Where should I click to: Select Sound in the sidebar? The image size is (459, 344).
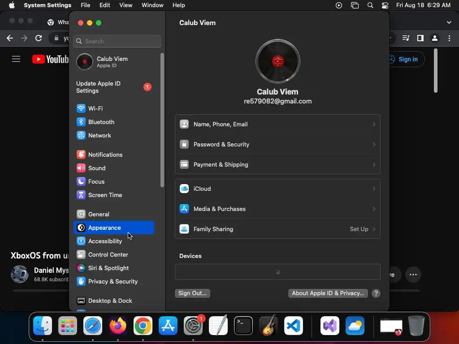(x=113, y=168)
